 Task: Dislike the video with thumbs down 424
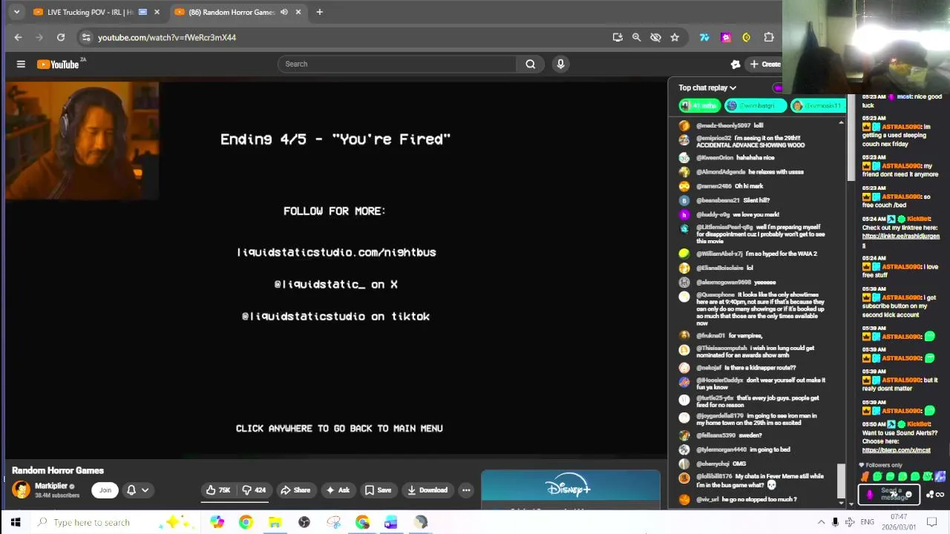click(x=255, y=490)
